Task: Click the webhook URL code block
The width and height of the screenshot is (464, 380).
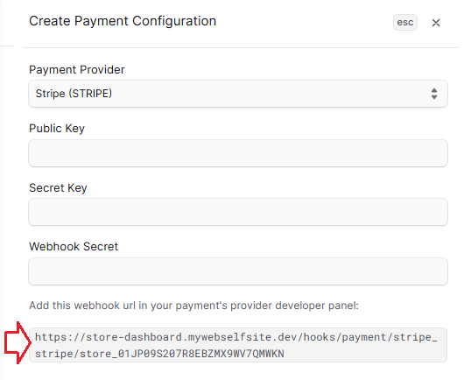Action: 238,345
